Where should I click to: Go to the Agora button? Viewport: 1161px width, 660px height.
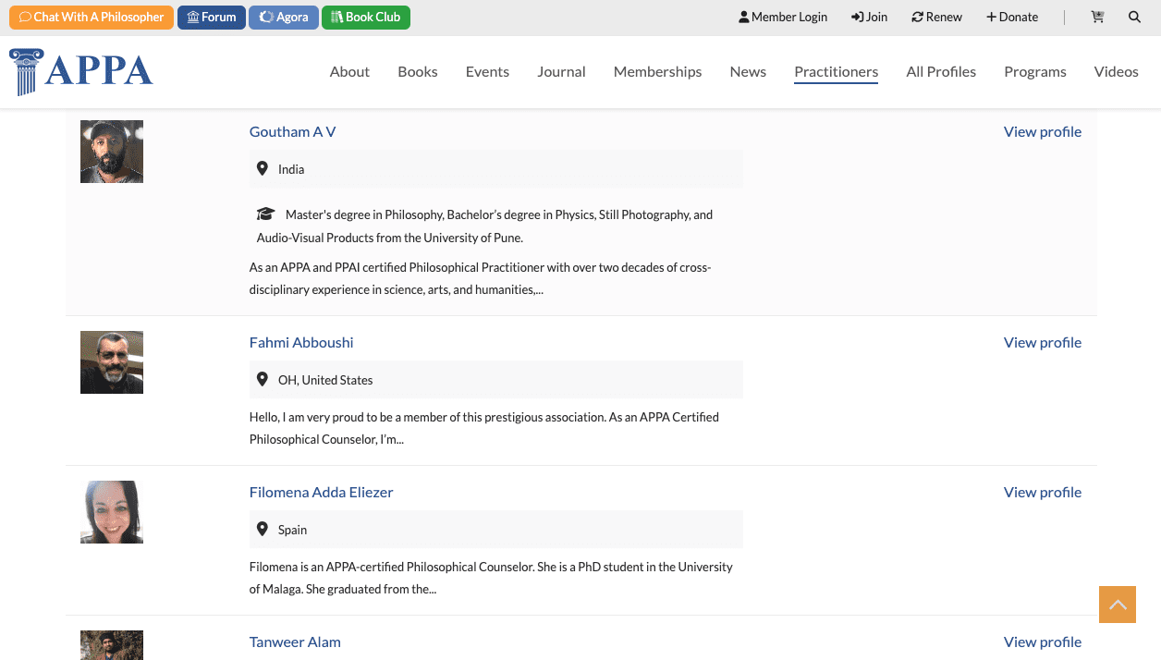coord(284,17)
